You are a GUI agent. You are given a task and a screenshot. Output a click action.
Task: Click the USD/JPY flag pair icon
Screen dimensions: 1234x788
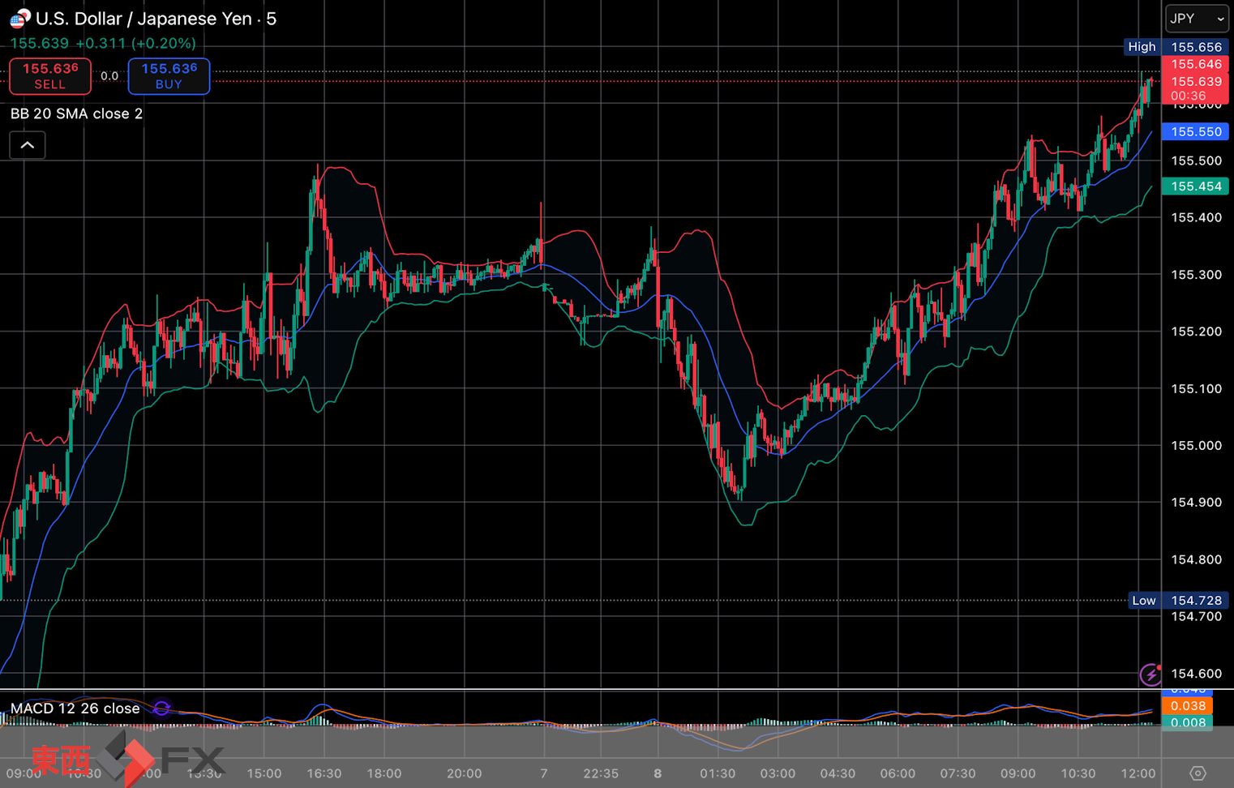pos(19,18)
